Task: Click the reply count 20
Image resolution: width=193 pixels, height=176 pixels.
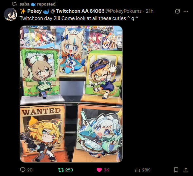Action: tap(30, 170)
